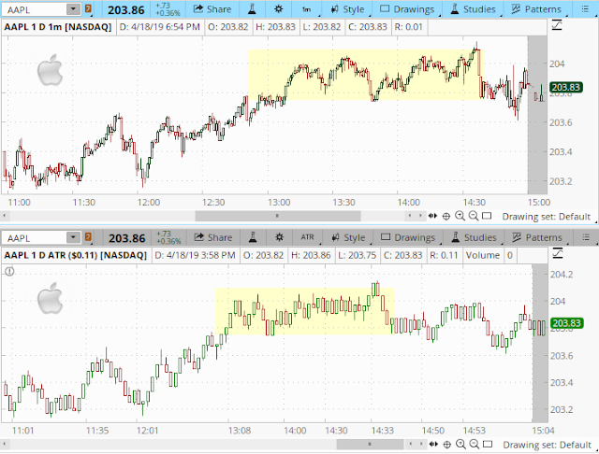Click the 14:33 label on bottom time axis

tap(383, 431)
